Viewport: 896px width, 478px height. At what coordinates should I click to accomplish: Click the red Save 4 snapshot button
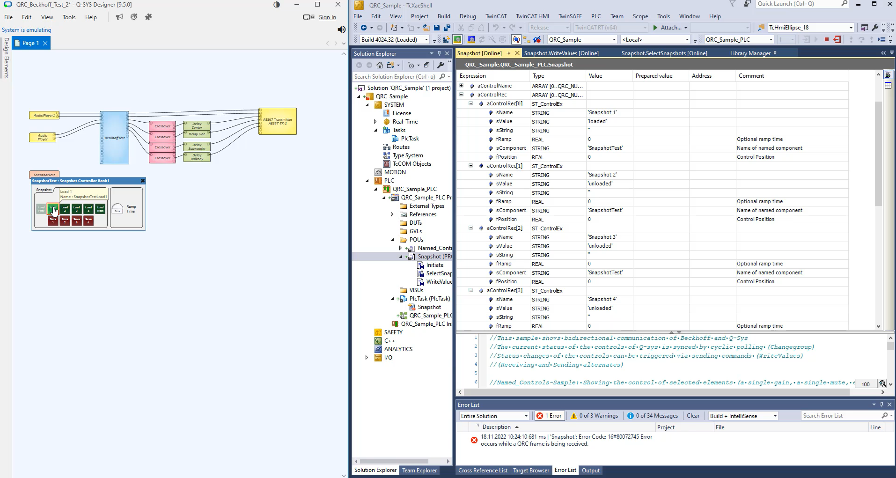click(x=88, y=221)
